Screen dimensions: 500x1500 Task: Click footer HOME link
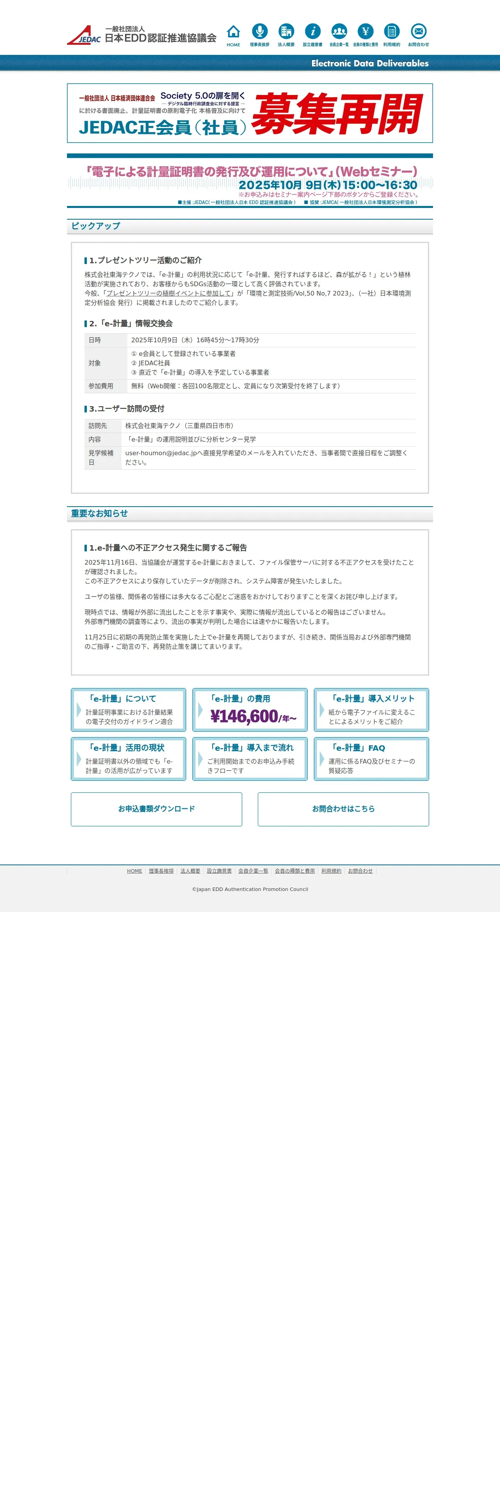tap(134, 871)
